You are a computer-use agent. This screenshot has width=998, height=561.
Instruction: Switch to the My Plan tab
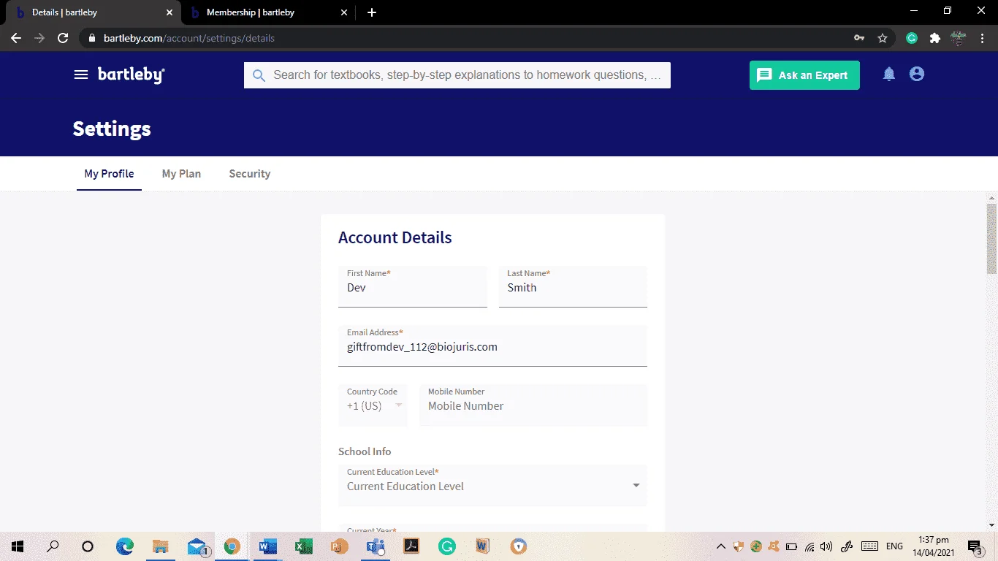pos(181,174)
